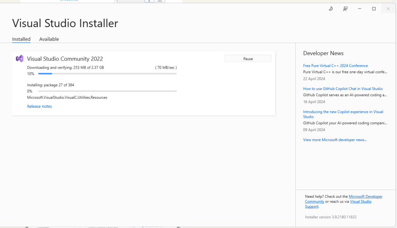Click the Developer News heading
397x228 pixels.
point(323,54)
